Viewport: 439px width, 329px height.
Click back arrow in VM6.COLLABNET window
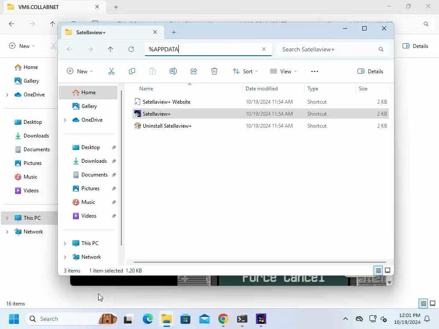12,24
